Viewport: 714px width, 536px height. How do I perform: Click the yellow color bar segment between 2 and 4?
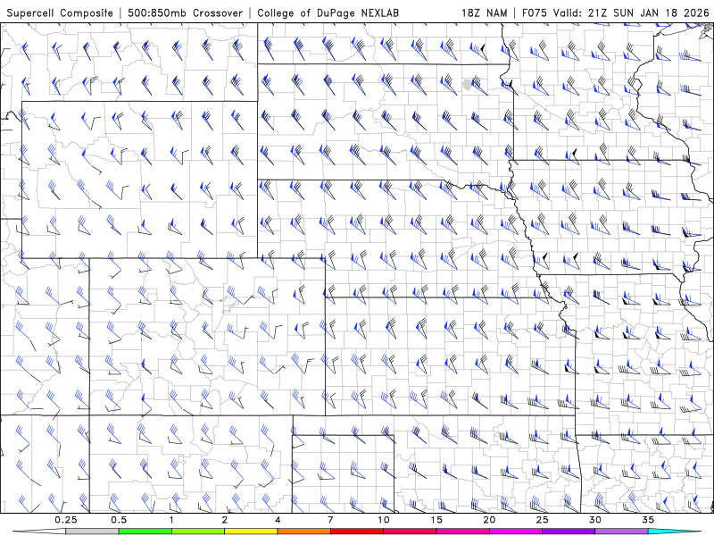[x=251, y=532]
